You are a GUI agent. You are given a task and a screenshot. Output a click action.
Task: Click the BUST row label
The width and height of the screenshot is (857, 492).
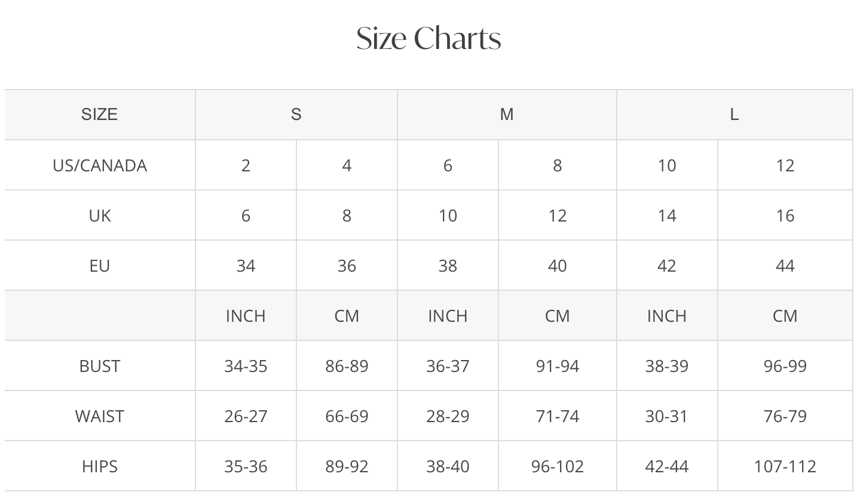click(99, 366)
